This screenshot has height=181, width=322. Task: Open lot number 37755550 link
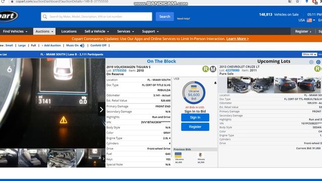(119, 70)
